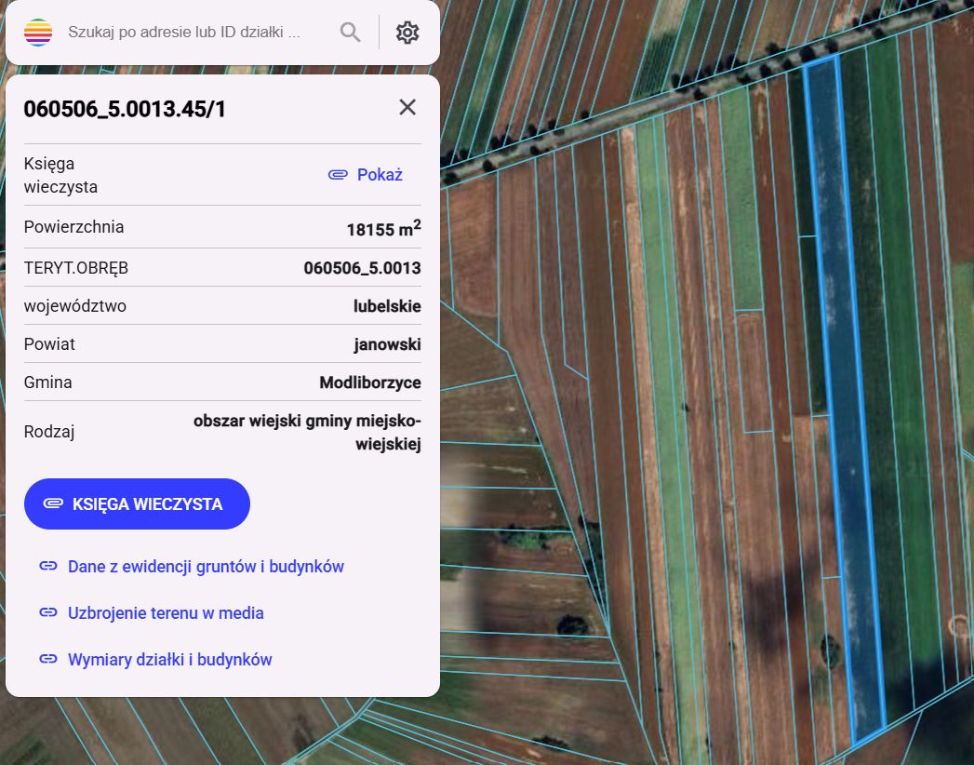Open Dane z ewidencji gruntów i budynków
This screenshot has width=974, height=765.
(x=206, y=567)
